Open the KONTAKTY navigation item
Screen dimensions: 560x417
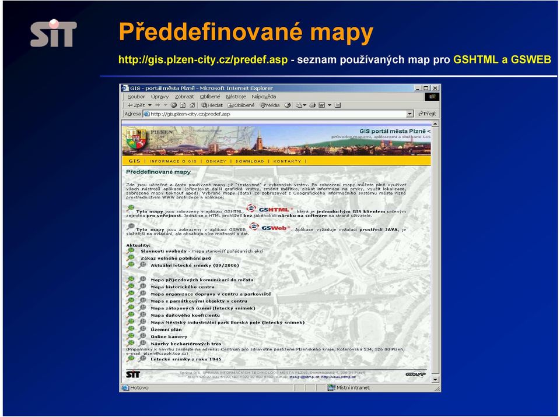[x=287, y=161]
